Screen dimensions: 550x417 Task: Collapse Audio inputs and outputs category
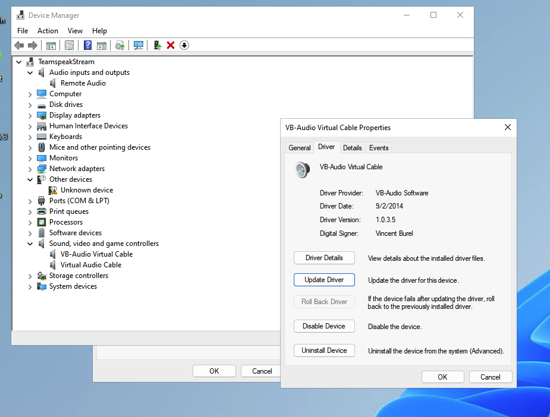[x=30, y=73]
